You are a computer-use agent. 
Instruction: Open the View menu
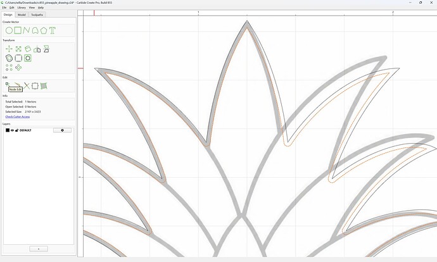(x=32, y=8)
